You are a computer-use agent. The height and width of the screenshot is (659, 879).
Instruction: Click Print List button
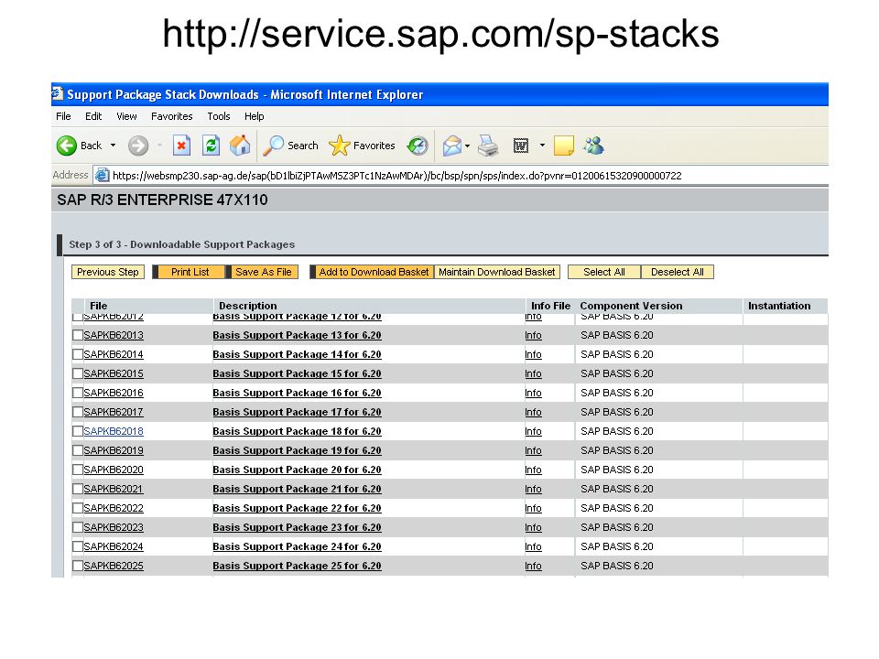point(190,272)
